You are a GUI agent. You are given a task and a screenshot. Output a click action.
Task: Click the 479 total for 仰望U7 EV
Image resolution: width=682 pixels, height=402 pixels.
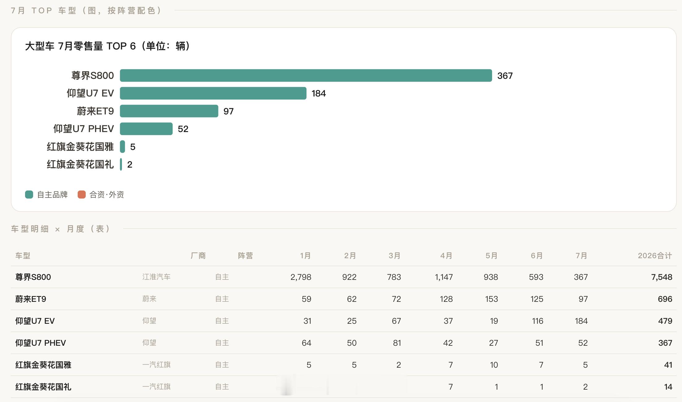(665, 321)
